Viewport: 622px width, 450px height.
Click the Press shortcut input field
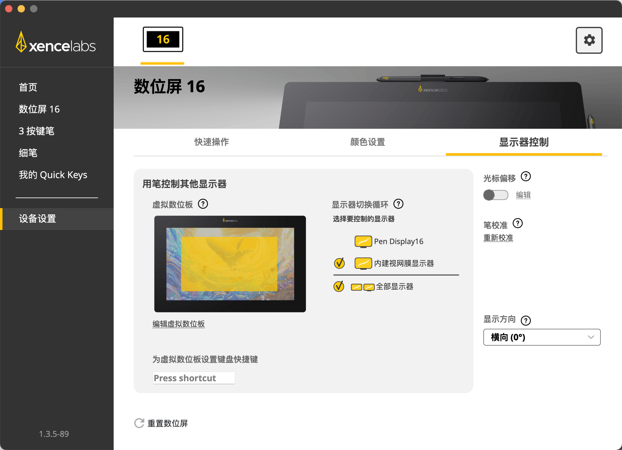[x=193, y=378]
